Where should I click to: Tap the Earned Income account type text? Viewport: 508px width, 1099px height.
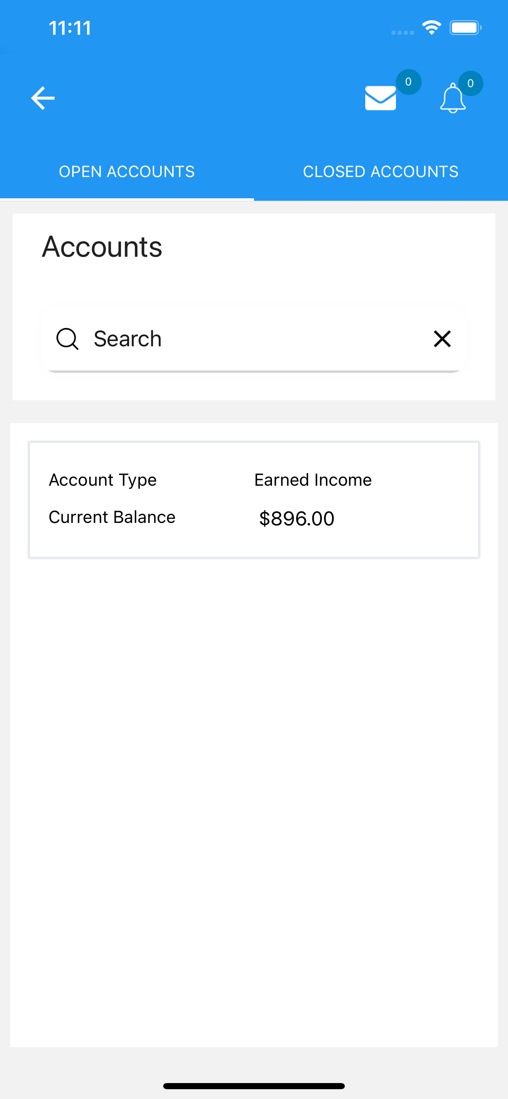313,480
